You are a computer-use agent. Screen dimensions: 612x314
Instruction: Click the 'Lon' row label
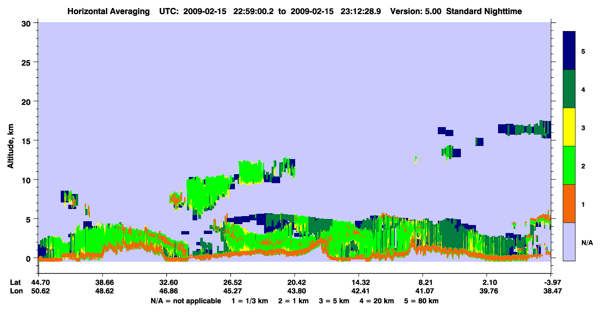coord(16,291)
